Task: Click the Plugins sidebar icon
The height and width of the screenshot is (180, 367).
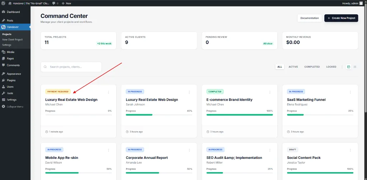Action: (4, 80)
